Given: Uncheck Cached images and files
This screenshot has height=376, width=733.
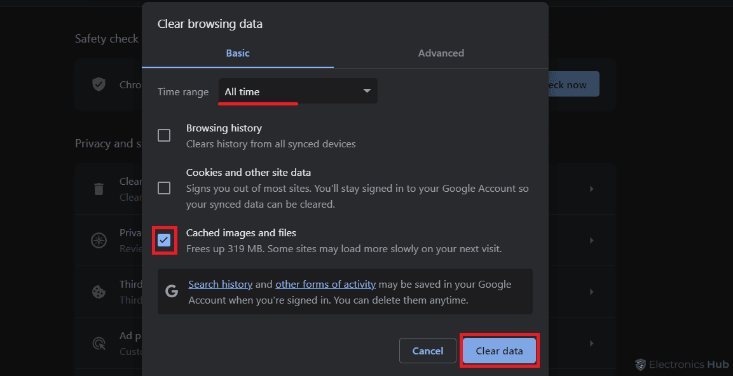Looking at the screenshot, I should point(164,240).
